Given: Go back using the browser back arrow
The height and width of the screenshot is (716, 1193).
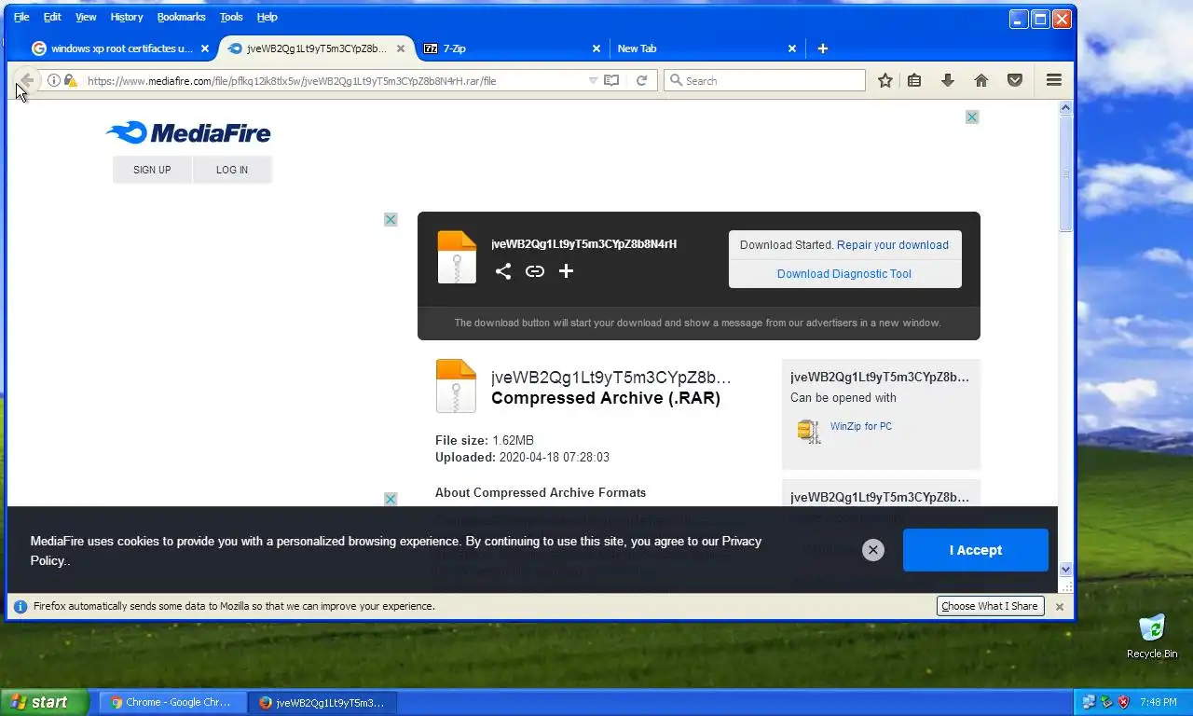Looking at the screenshot, I should 27,80.
